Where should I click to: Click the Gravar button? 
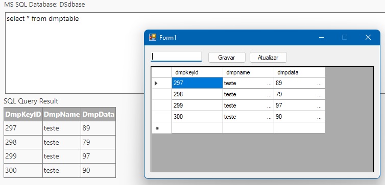pyautogui.click(x=227, y=58)
